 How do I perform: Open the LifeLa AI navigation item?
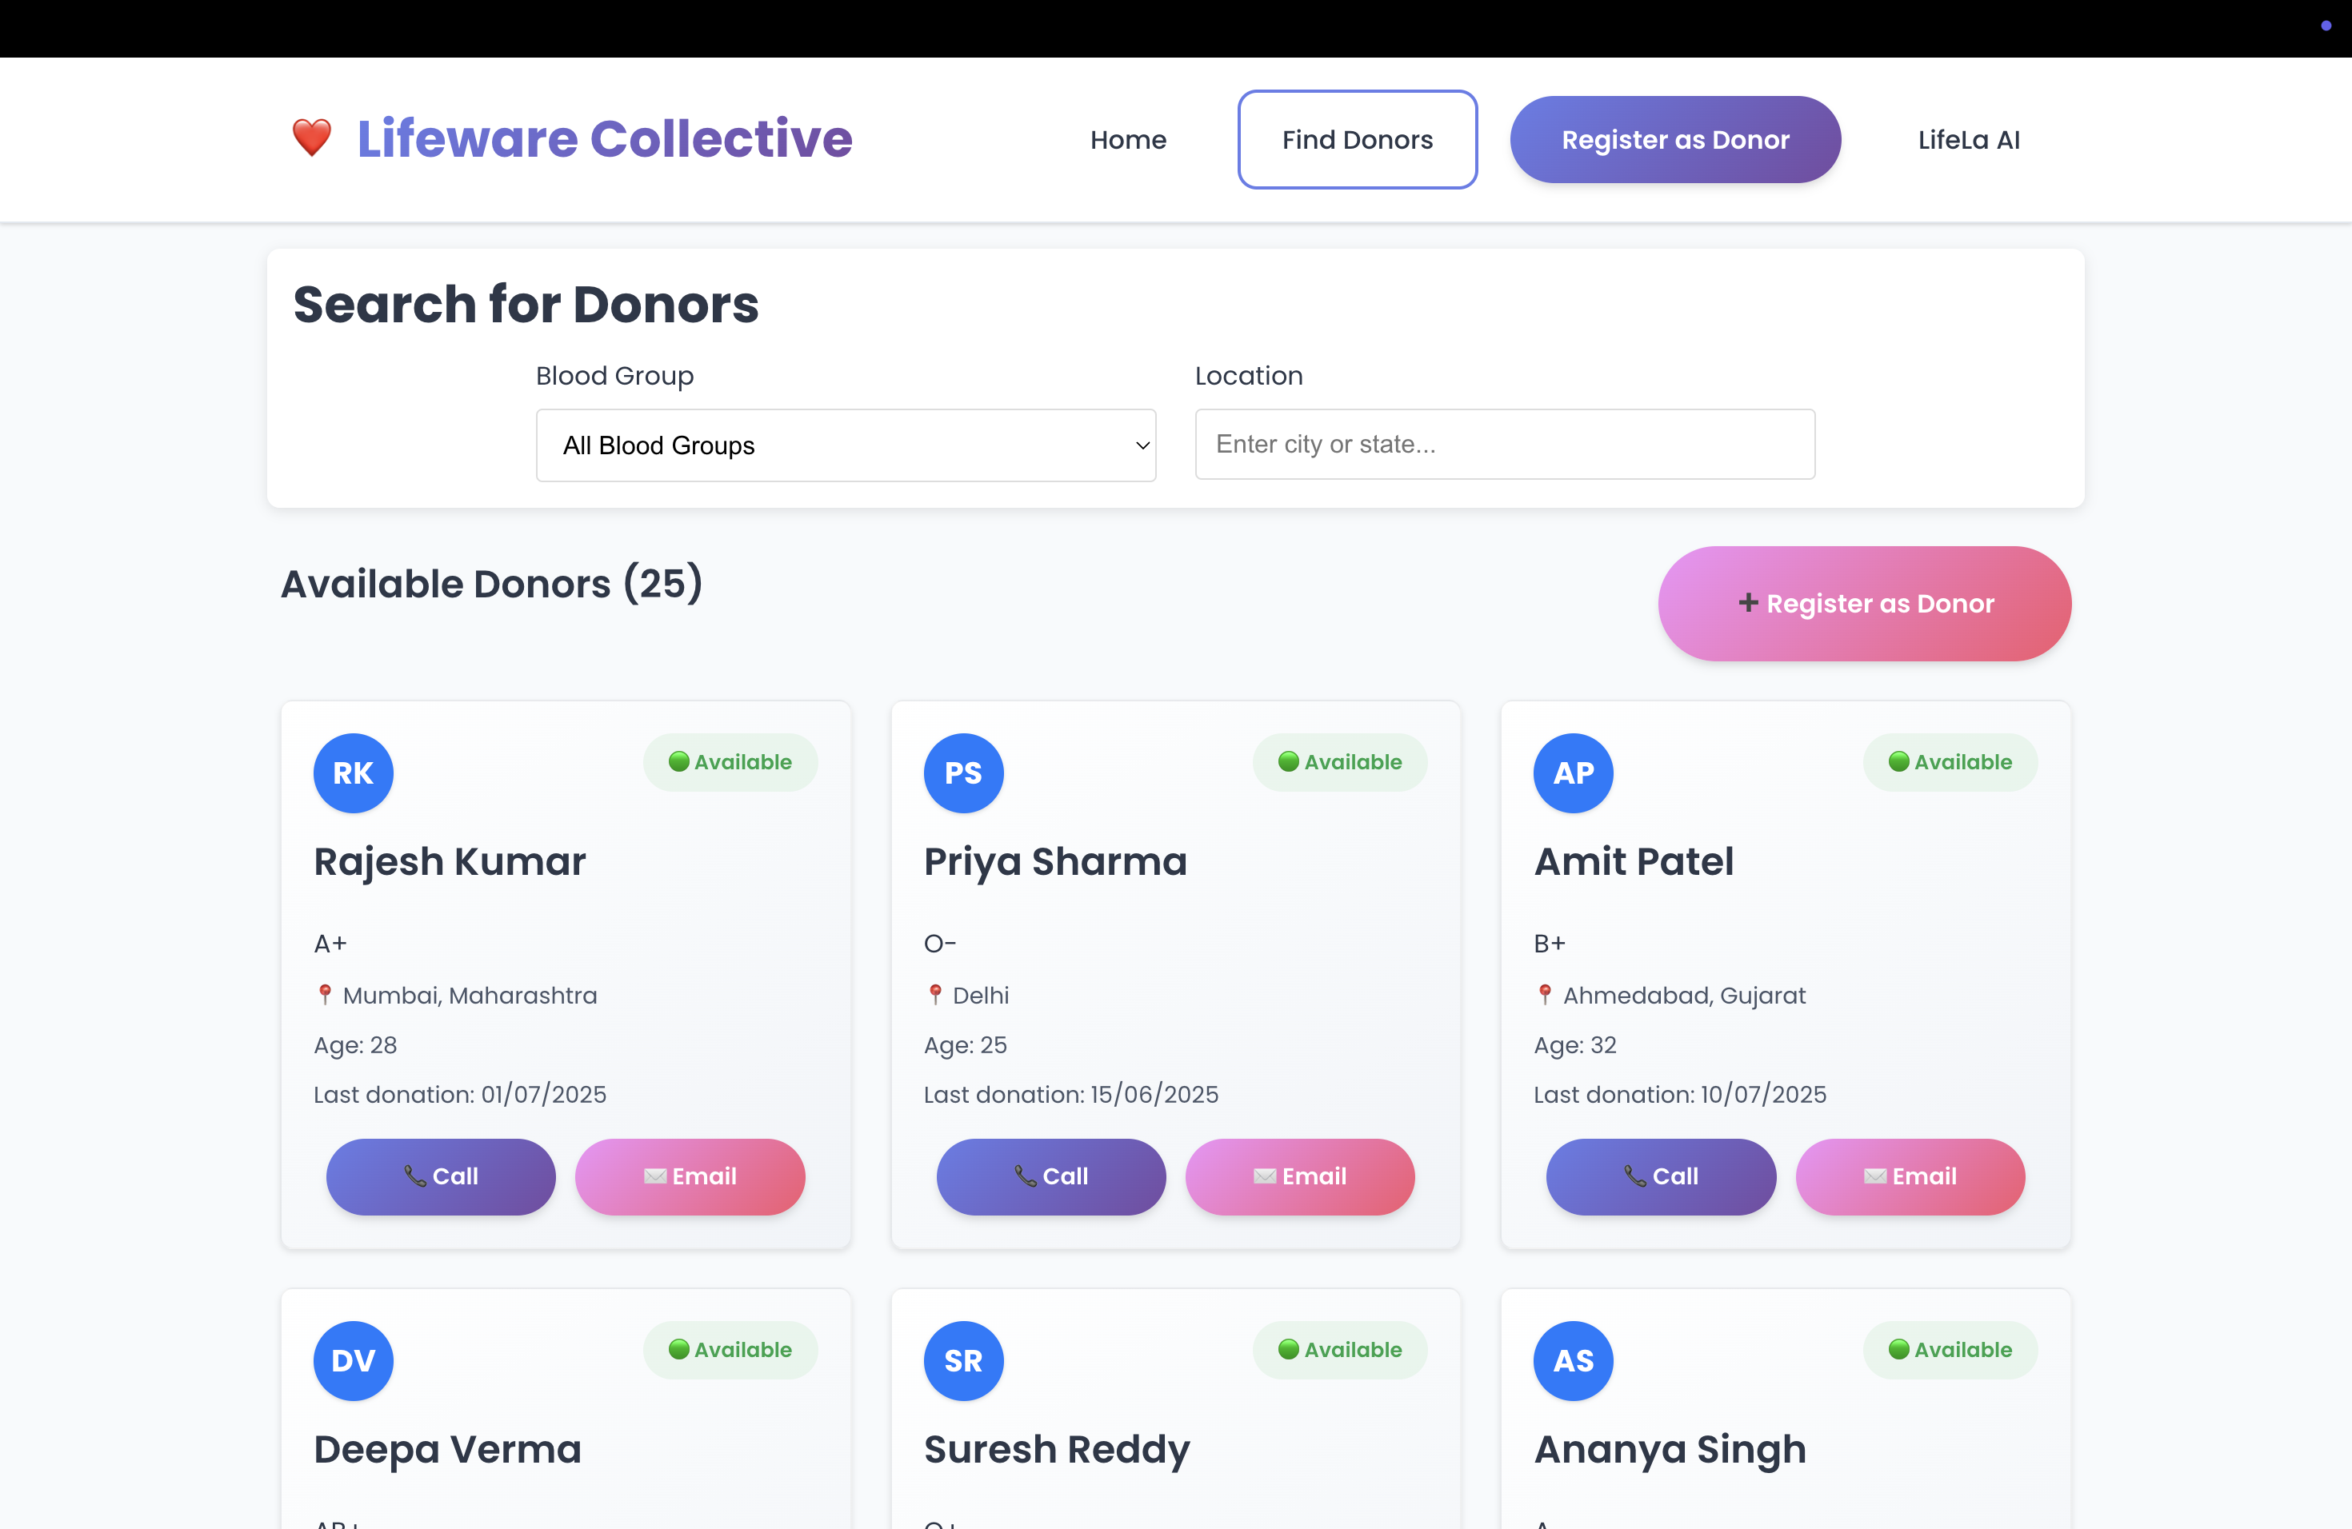(1969, 139)
